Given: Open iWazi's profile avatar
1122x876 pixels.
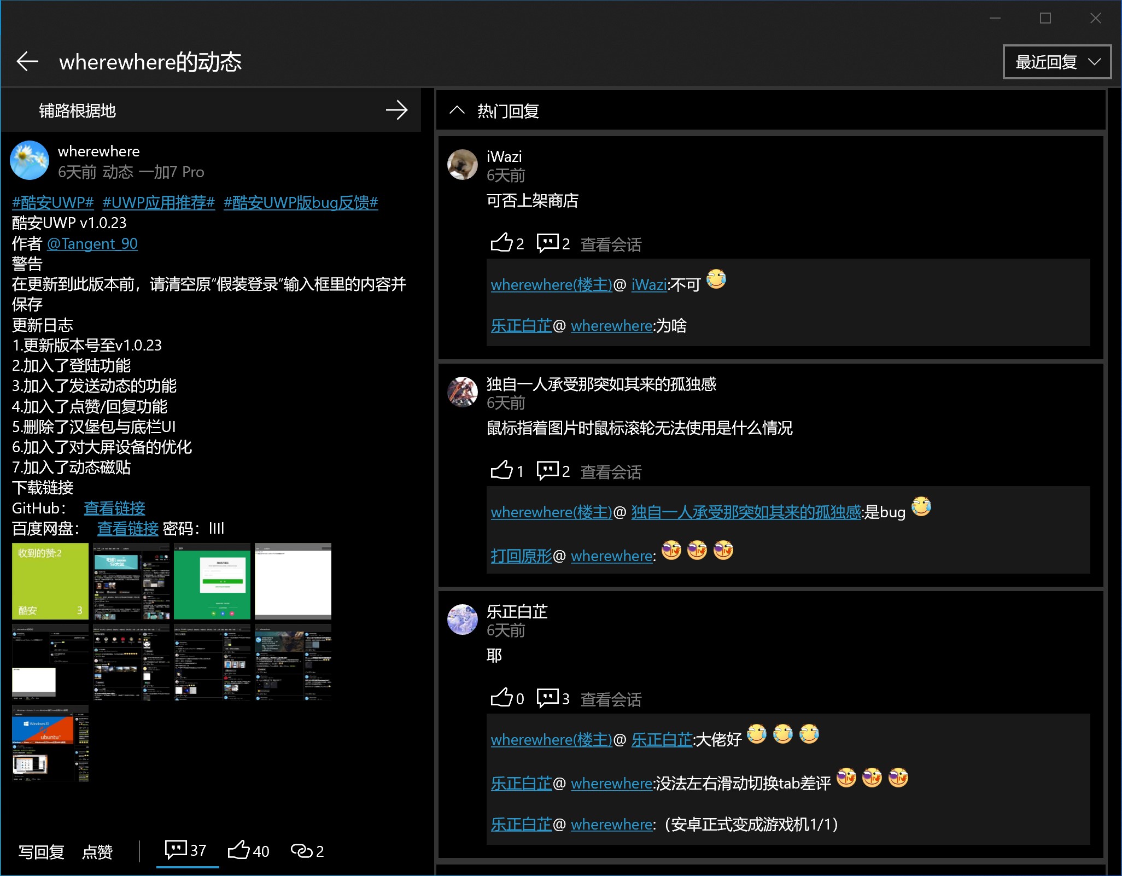Looking at the screenshot, I should pyautogui.click(x=463, y=165).
